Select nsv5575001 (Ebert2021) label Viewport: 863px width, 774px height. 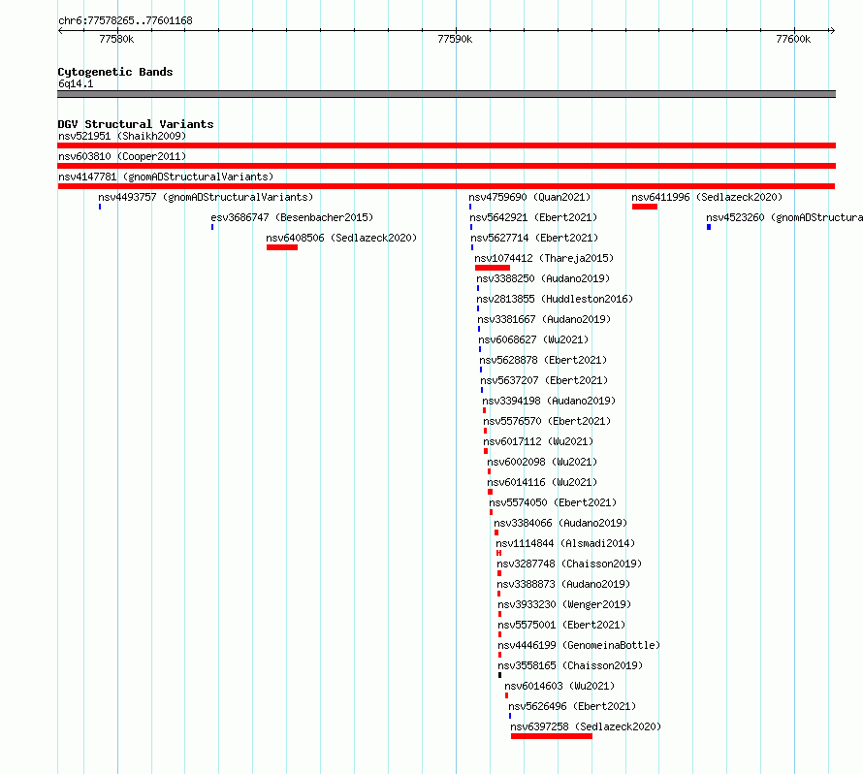coord(561,625)
